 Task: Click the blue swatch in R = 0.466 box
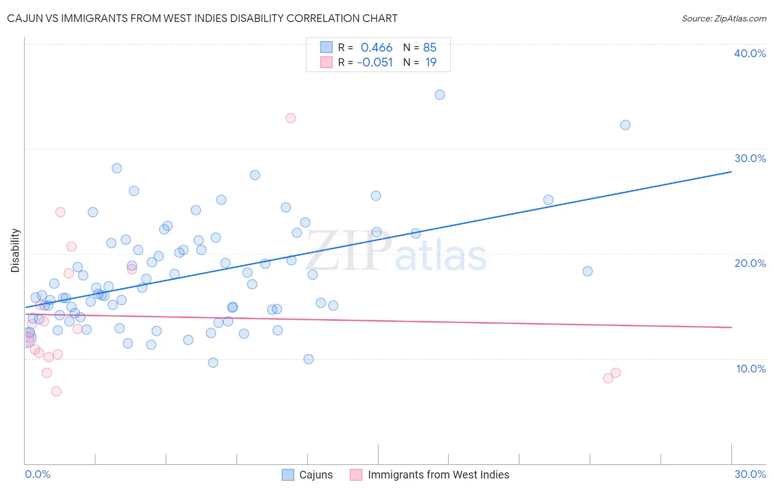[x=327, y=47]
